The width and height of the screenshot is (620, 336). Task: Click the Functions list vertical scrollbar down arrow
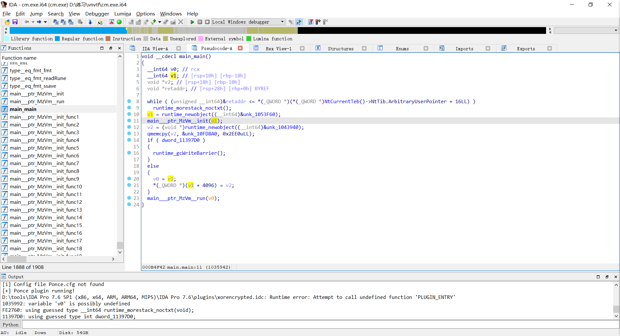click(x=120, y=252)
